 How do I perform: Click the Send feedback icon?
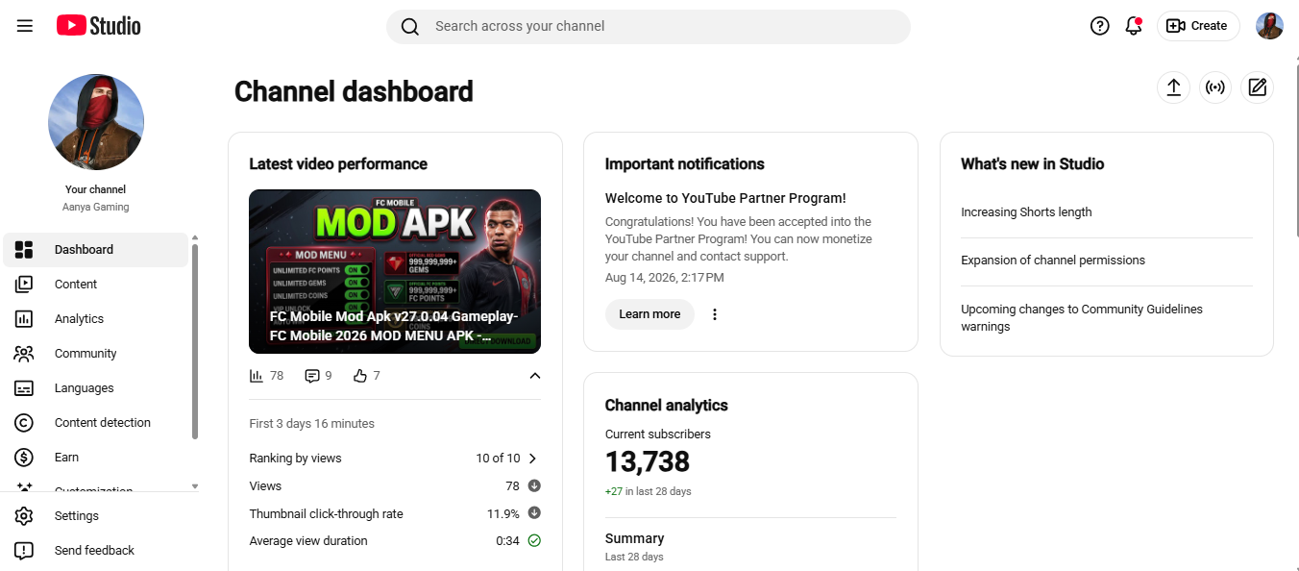pyautogui.click(x=24, y=551)
